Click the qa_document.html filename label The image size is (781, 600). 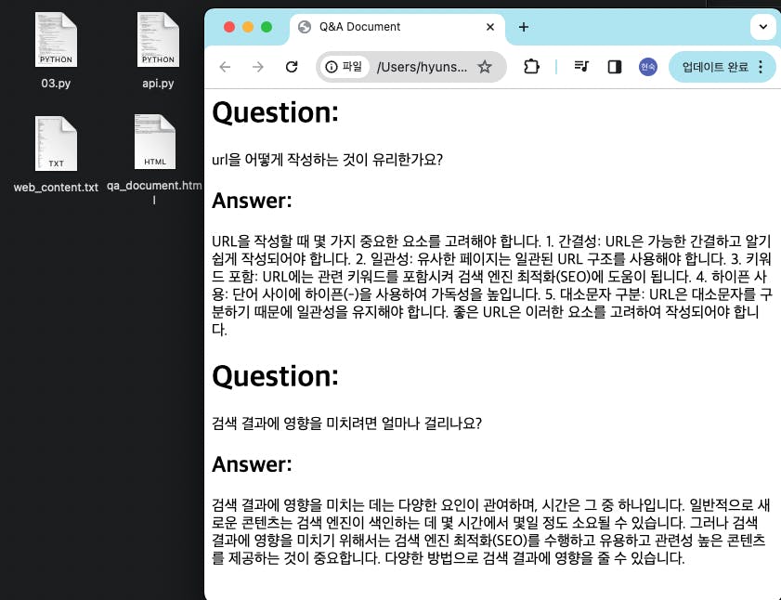coord(154,192)
